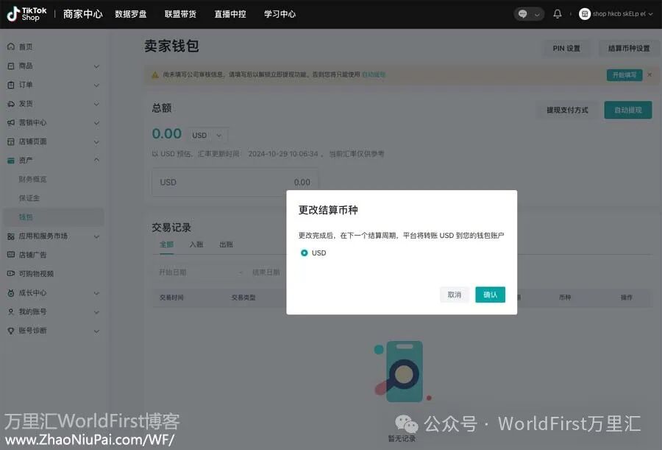Open the 数据罗盘 menu in top bar
Screen dimensions: 662x450
click(x=132, y=13)
